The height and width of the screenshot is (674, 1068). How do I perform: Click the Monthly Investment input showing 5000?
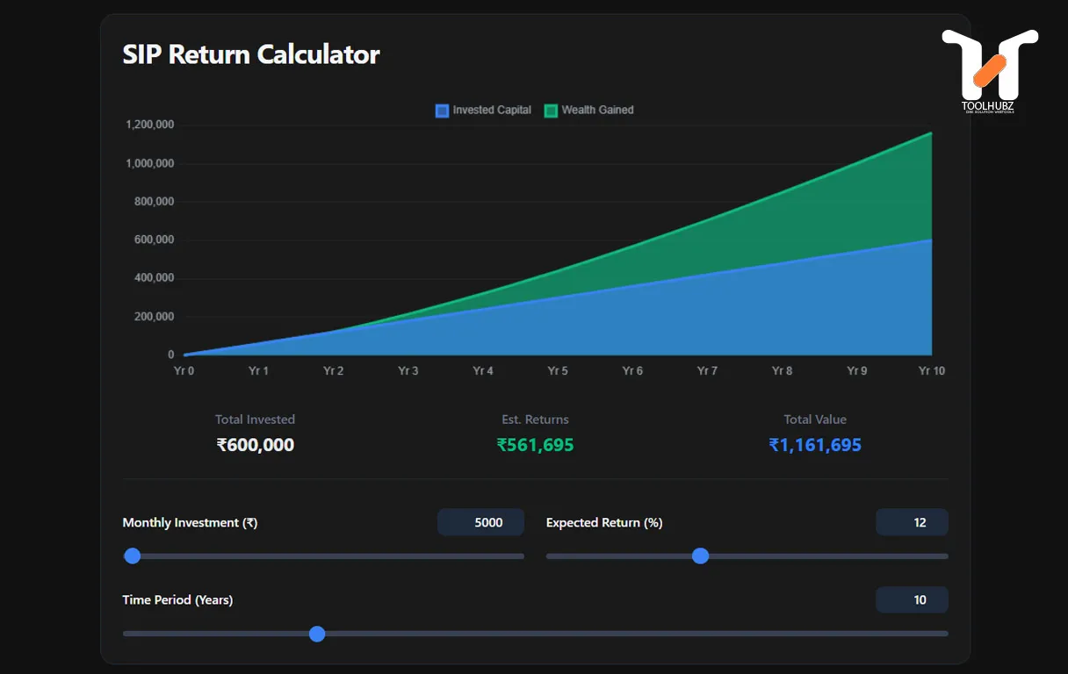480,522
